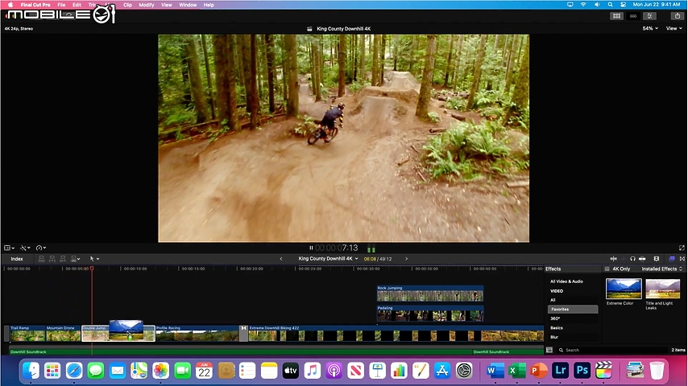Image resolution: width=688 pixels, height=386 pixels.
Task: Toggle the timeline panel button in toolbar
Action: coord(633,16)
